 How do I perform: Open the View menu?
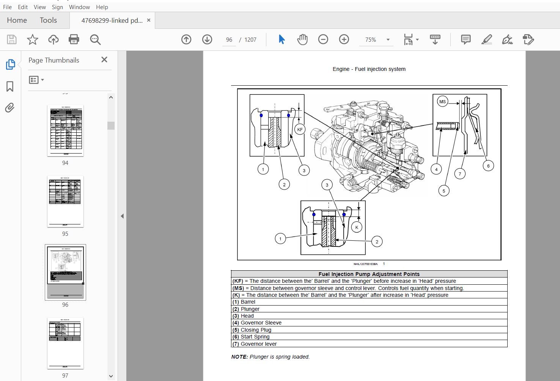pos(39,7)
